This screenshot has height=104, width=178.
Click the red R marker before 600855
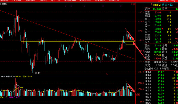pos(151,4)
